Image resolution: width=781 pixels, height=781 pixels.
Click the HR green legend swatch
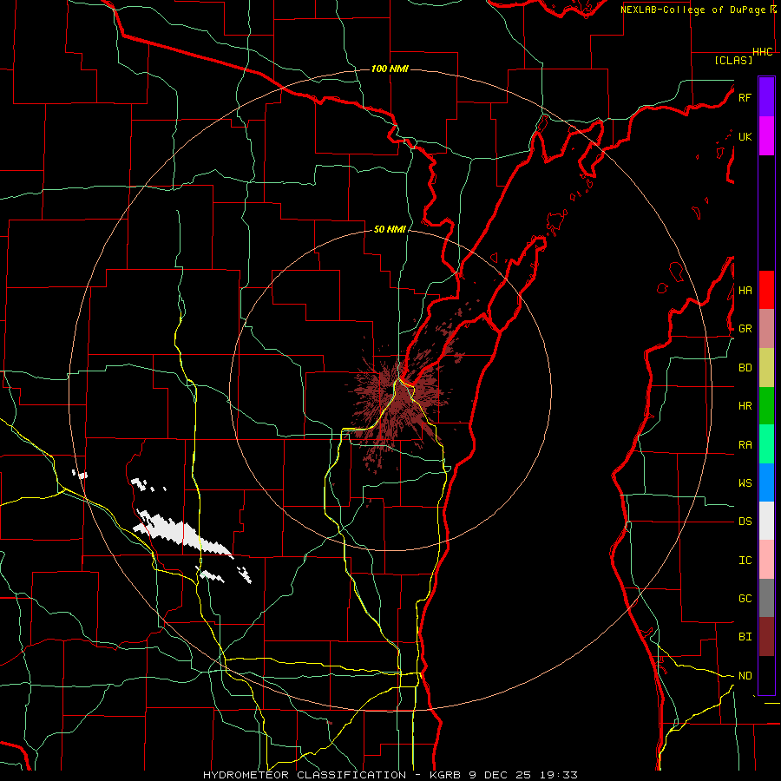pyautogui.click(x=766, y=406)
